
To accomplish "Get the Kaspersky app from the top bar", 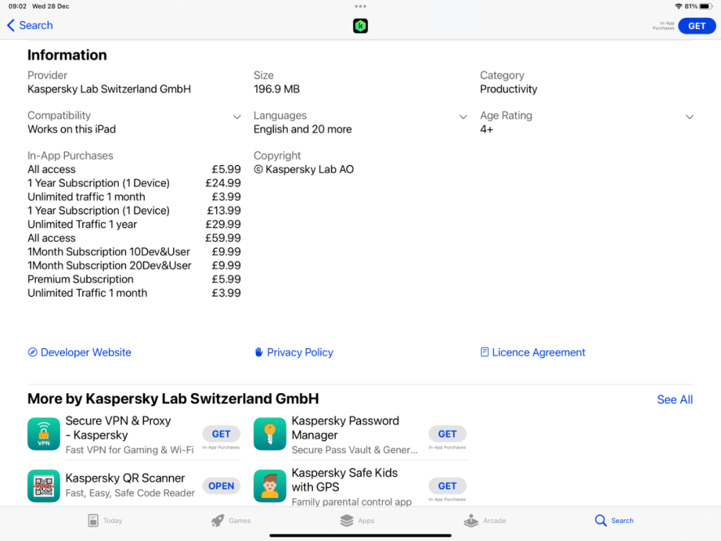I will coord(696,26).
